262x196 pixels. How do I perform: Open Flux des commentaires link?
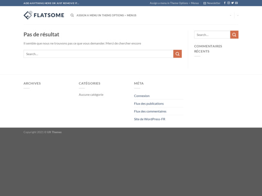pos(150,111)
